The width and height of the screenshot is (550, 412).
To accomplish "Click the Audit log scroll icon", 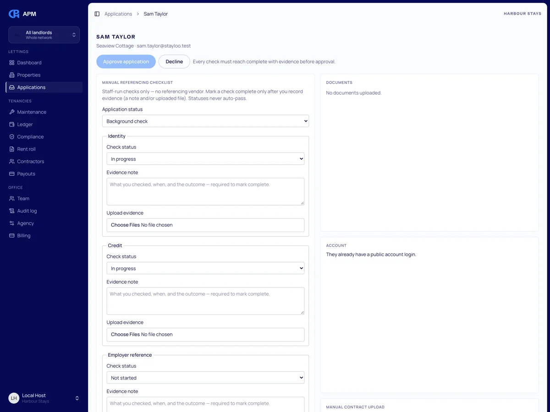I will point(12,211).
